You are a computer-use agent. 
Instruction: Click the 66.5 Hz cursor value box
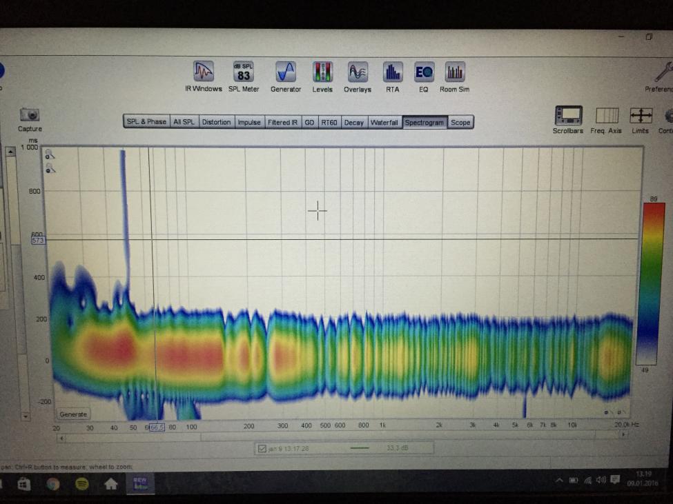coord(157,427)
